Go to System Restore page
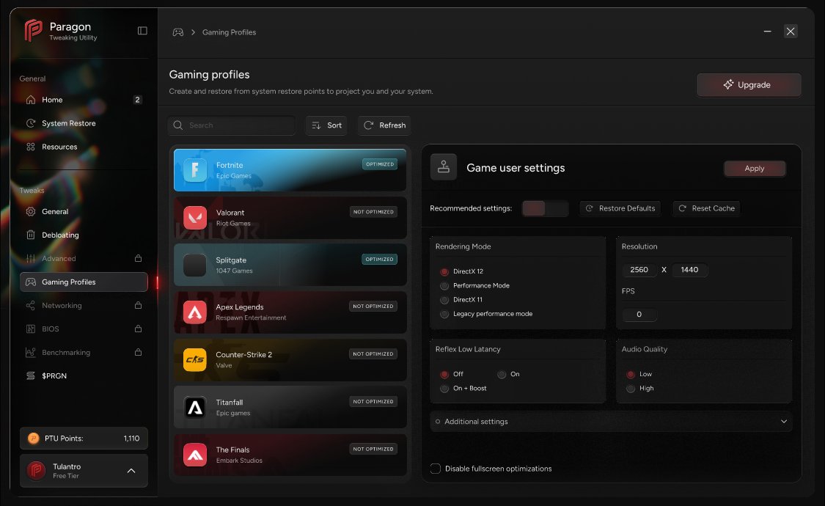825x506 pixels. coord(84,123)
